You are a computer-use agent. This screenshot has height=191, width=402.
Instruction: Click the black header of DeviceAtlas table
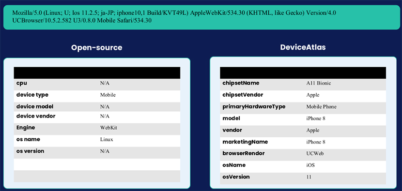[303, 73]
